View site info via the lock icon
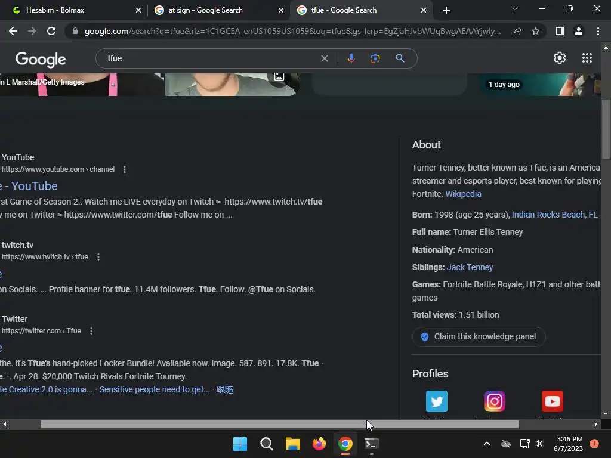 (75, 31)
